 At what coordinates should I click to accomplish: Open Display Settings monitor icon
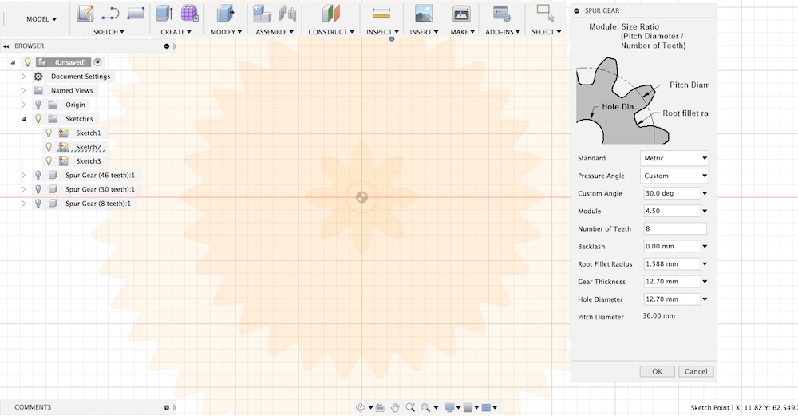(x=449, y=407)
